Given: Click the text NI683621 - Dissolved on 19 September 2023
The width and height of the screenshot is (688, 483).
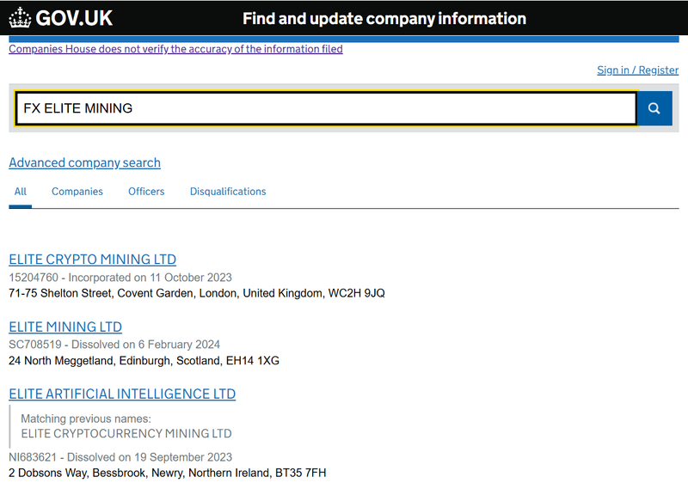Looking at the screenshot, I should 120,457.
